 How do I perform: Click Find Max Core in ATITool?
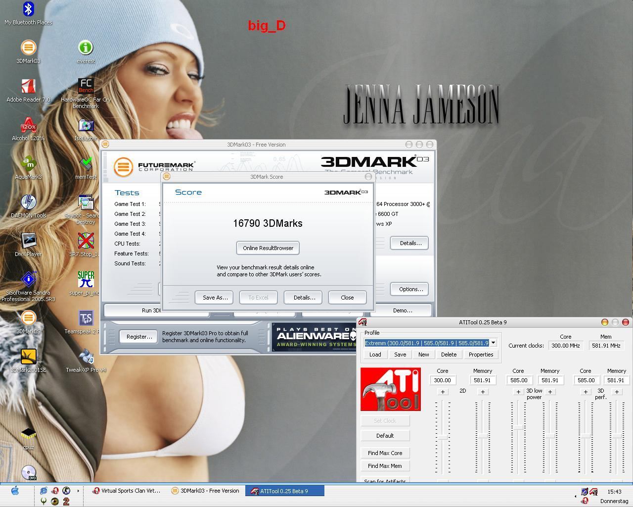(x=385, y=453)
